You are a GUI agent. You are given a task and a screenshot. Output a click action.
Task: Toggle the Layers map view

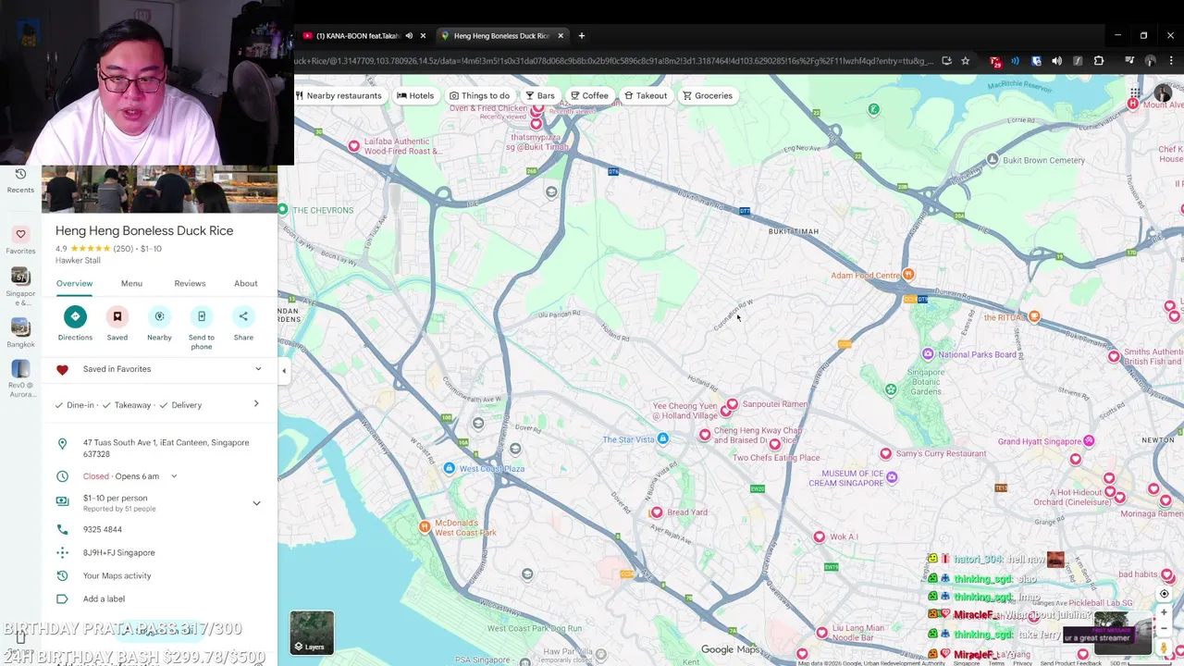(312, 632)
